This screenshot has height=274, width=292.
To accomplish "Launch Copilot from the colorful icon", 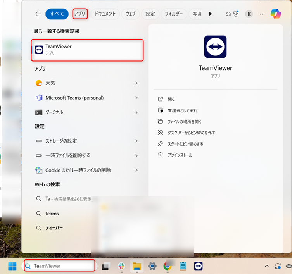I will pyautogui.click(x=276, y=14).
